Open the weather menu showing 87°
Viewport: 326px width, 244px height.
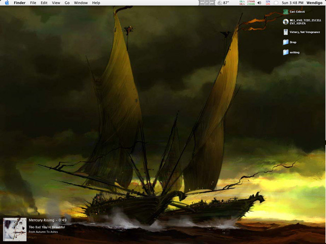click(x=223, y=3)
